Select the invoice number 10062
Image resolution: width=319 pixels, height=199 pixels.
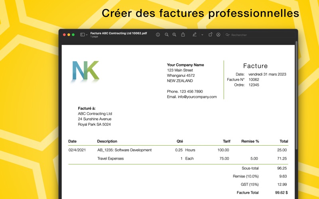pos(254,80)
